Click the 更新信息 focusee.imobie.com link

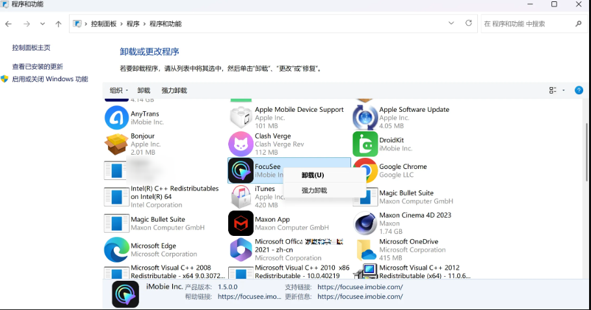(360, 297)
